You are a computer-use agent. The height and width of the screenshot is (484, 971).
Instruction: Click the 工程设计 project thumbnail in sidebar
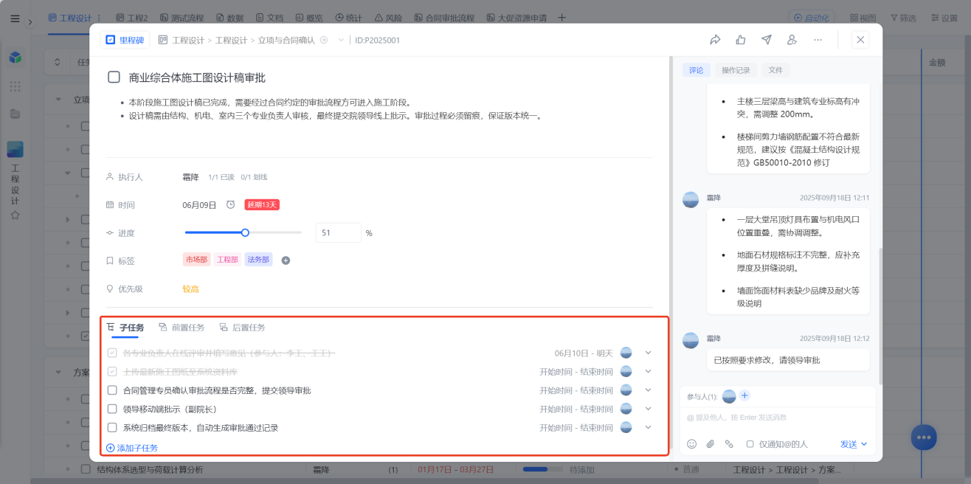(x=15, y=150)
